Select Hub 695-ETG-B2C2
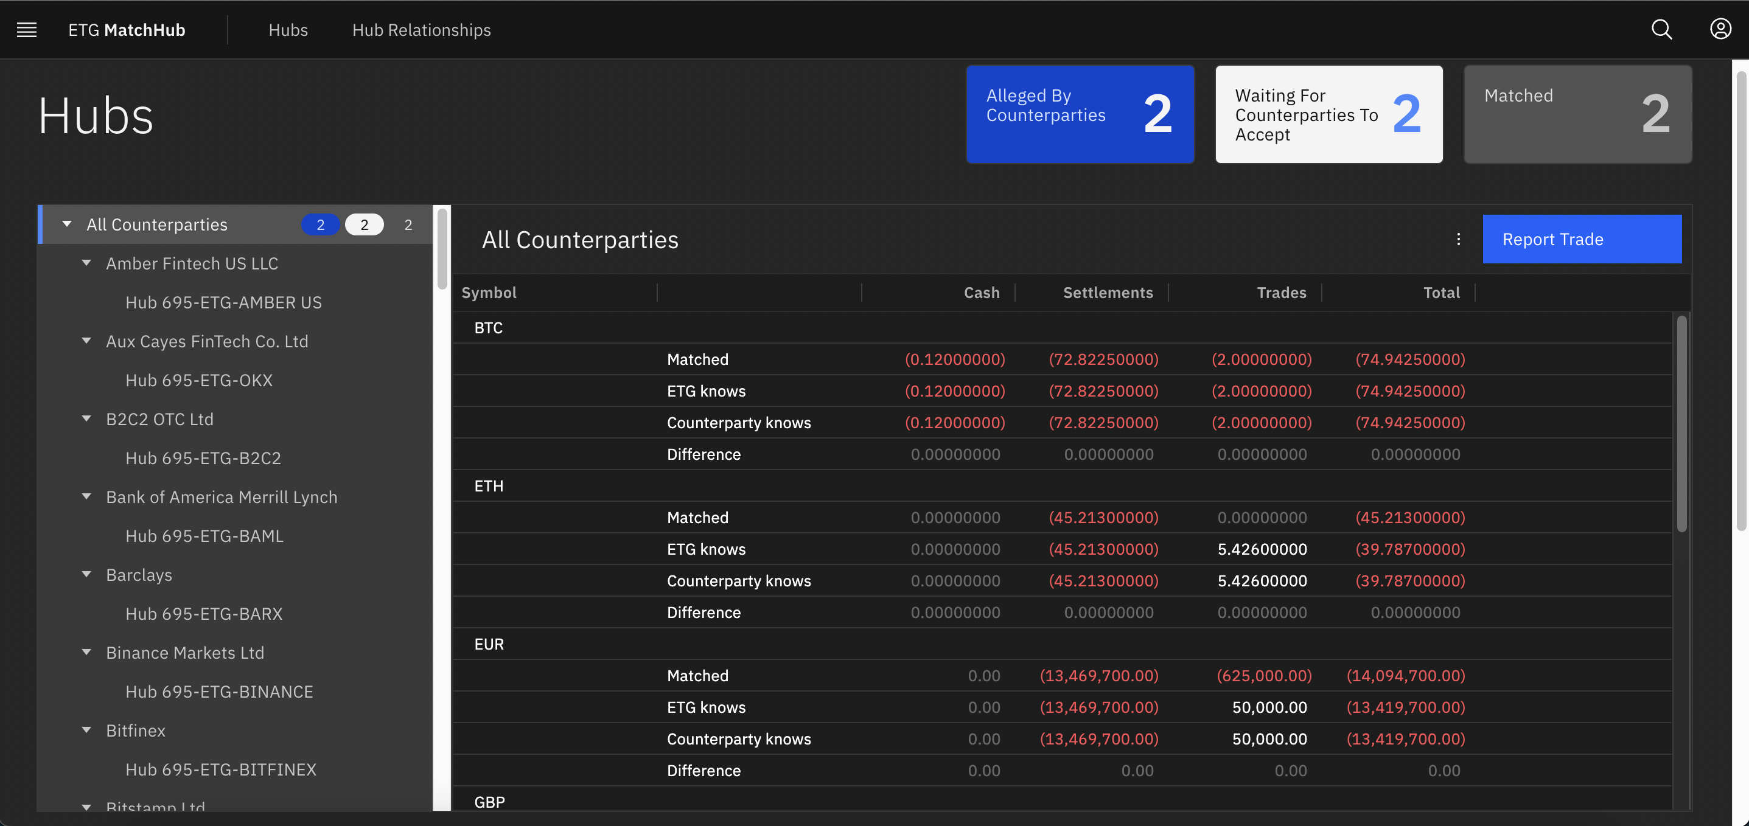The height and width of the screenshot is (826, 1749). point(203,458)
